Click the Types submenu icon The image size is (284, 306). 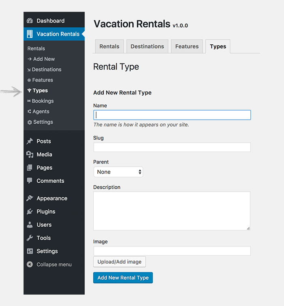point(29,90)
